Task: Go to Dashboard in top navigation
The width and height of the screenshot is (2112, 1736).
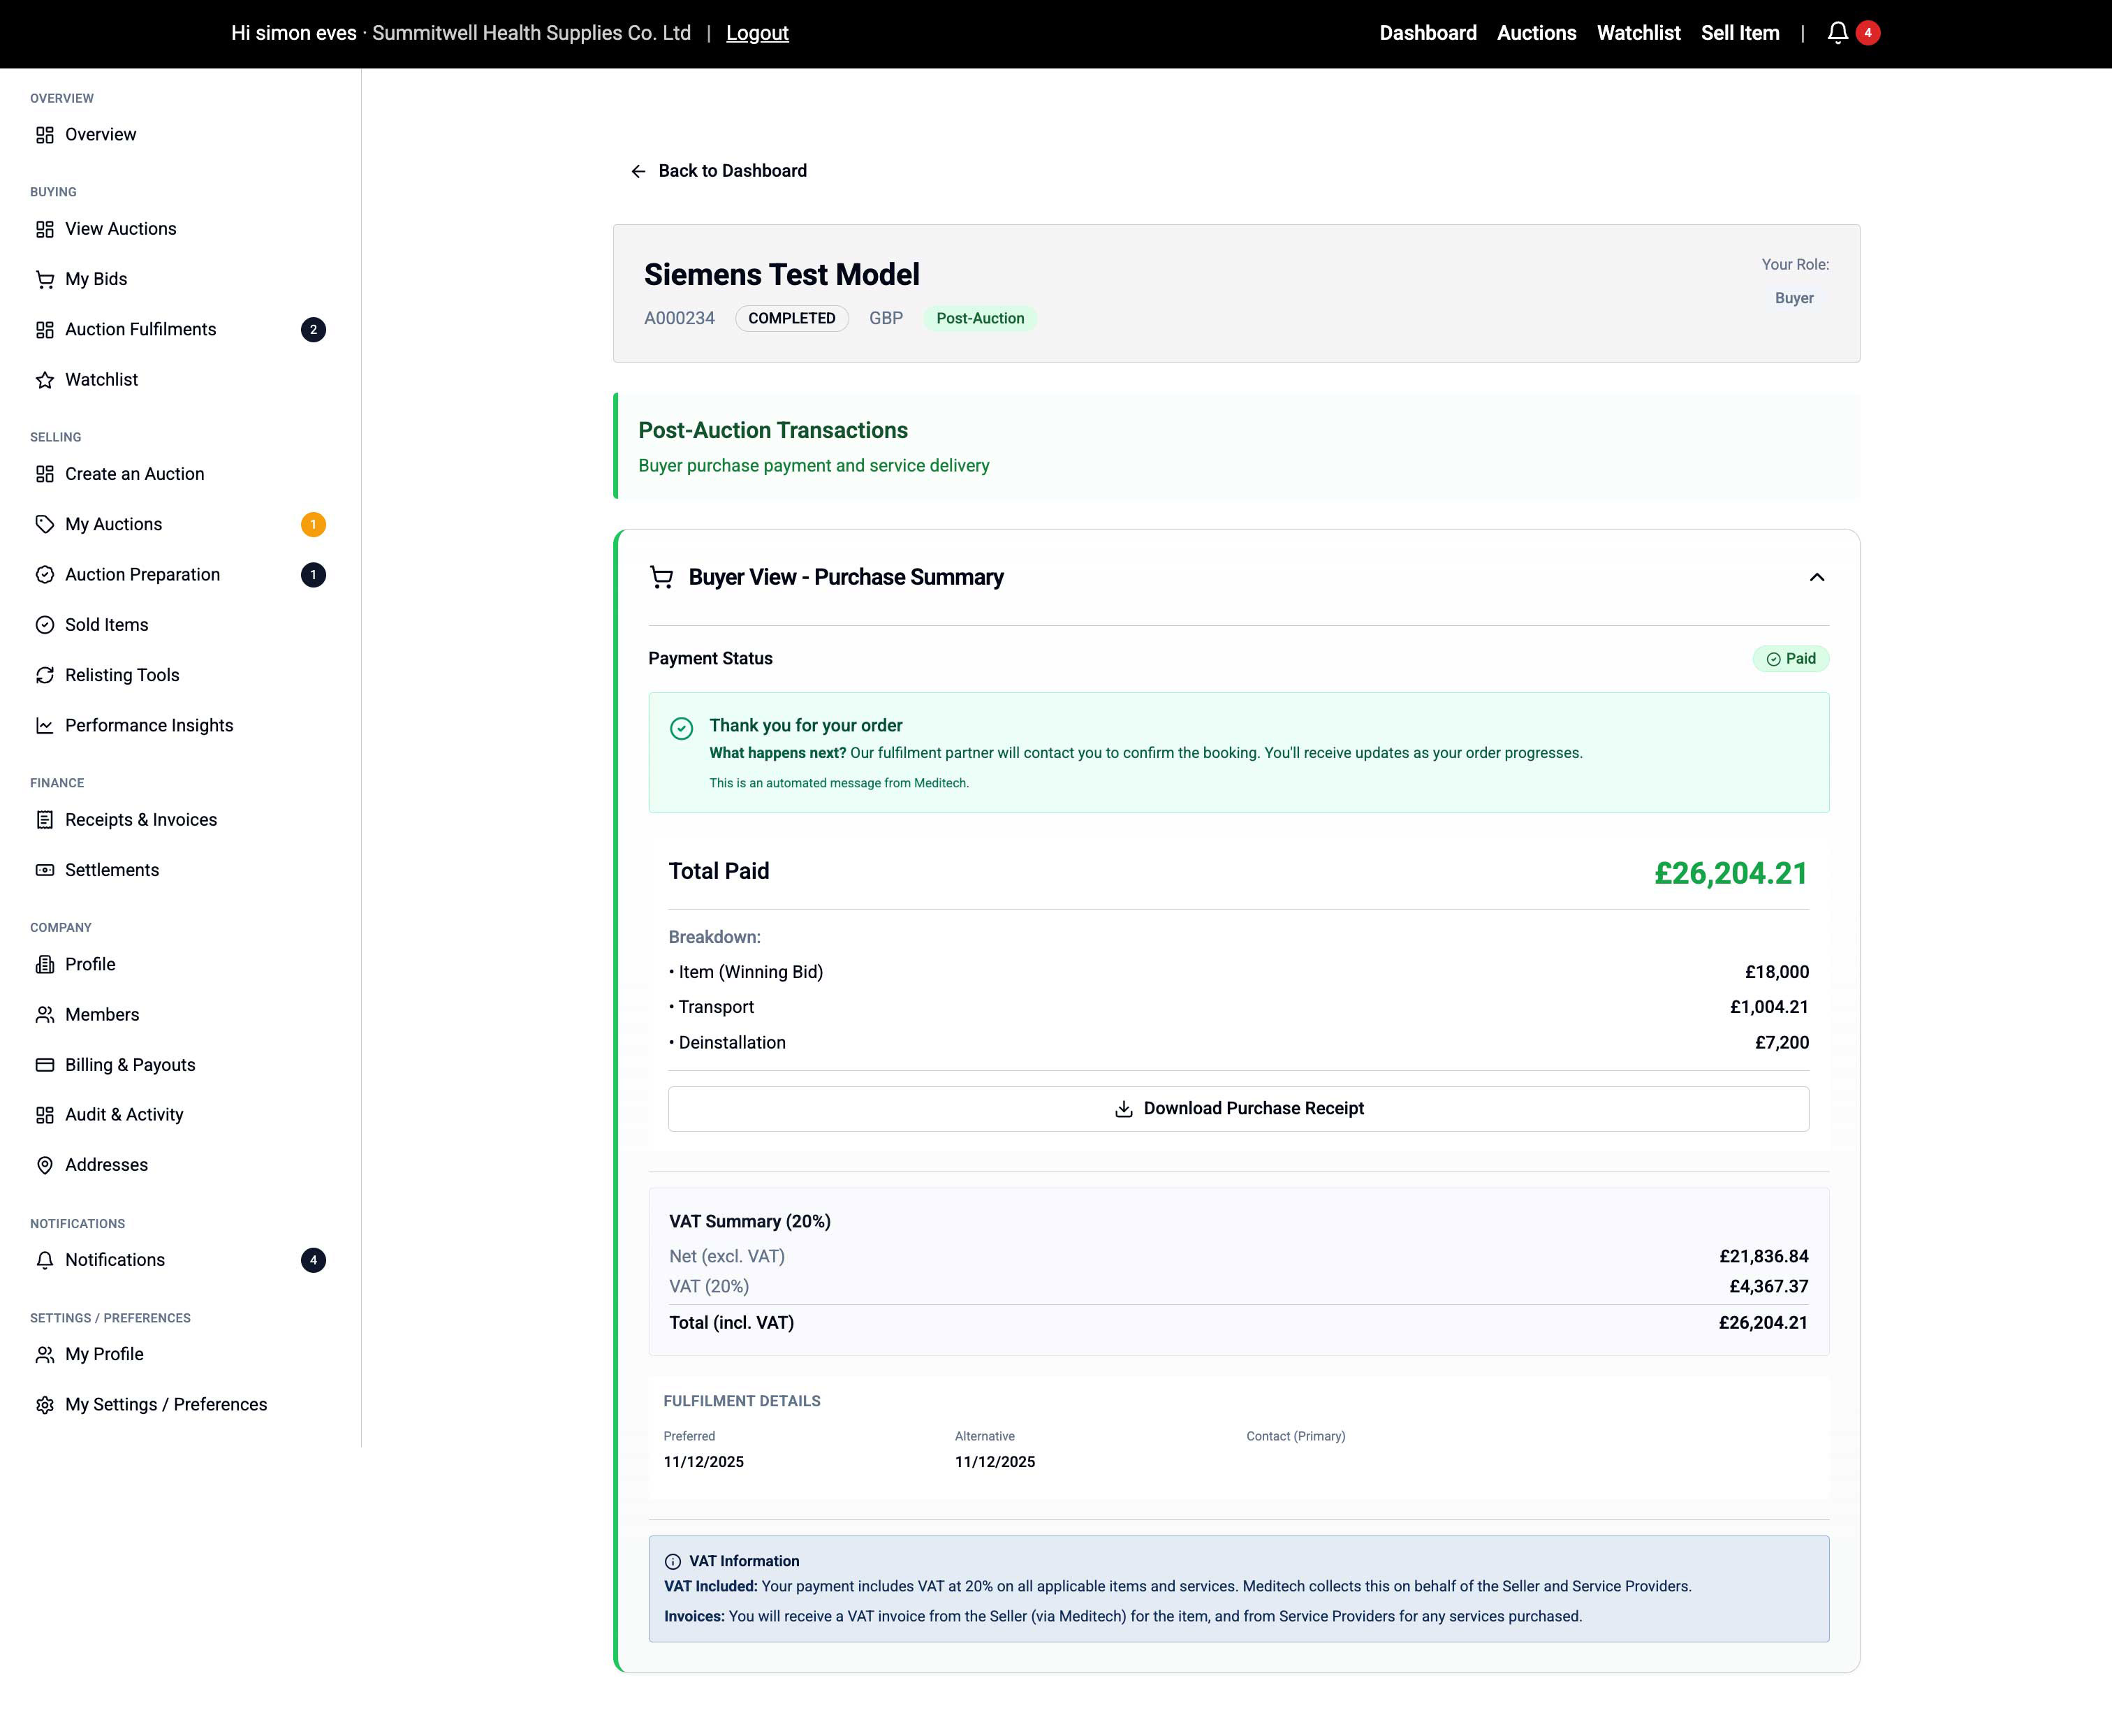Action: click(1428, 33)
